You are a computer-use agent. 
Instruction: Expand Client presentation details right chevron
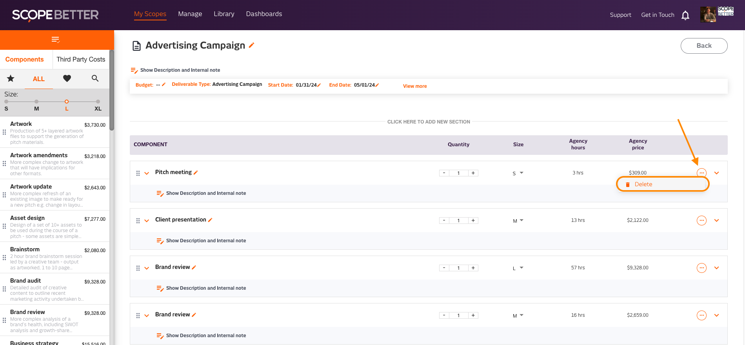pyautogui.click(x=717, y=220)
